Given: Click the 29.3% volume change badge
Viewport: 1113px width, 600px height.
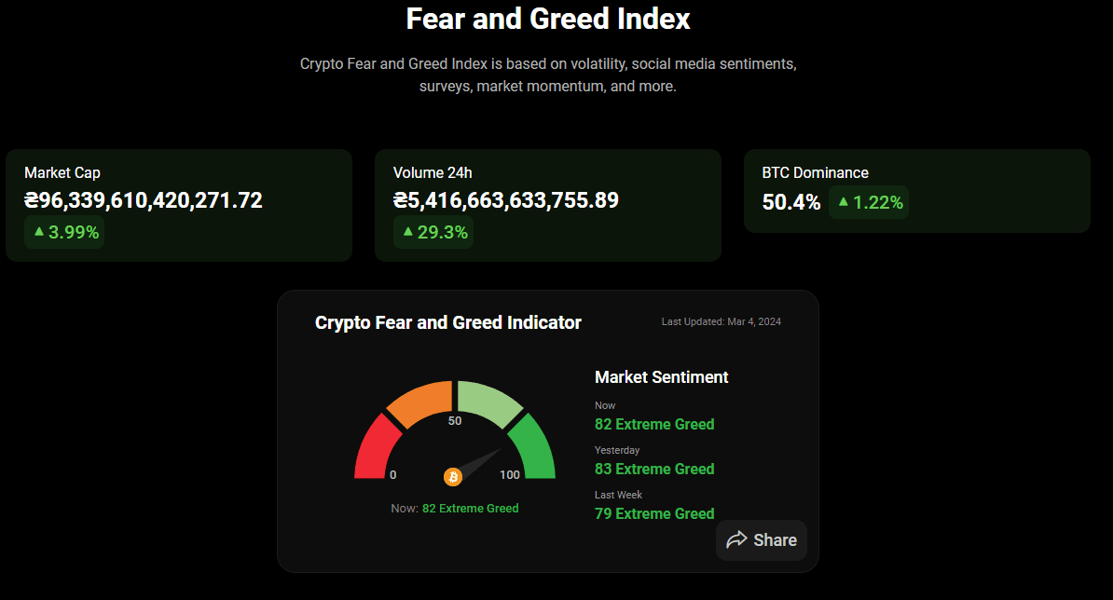Looking at the screenshot, I should [x=433, y=232].
